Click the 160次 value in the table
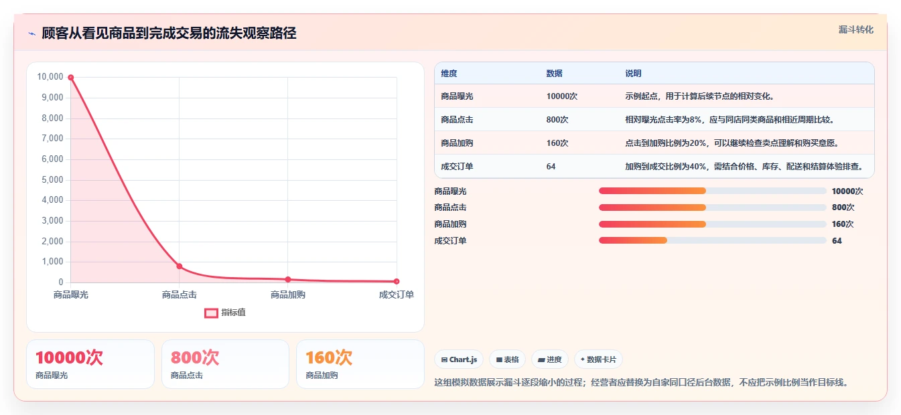 pyautogui.click(x=557, y=143)
